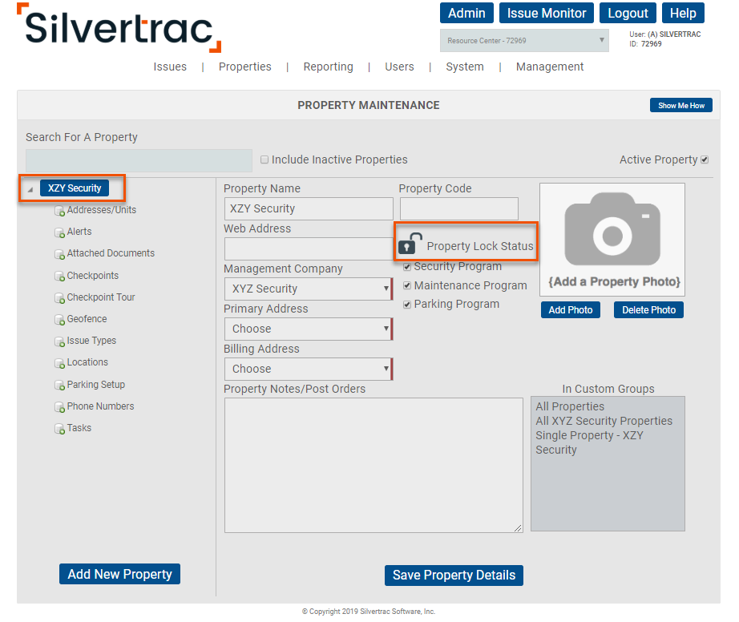
Task: Click the Property Lock Status label
Action: (x=480, y=246)
